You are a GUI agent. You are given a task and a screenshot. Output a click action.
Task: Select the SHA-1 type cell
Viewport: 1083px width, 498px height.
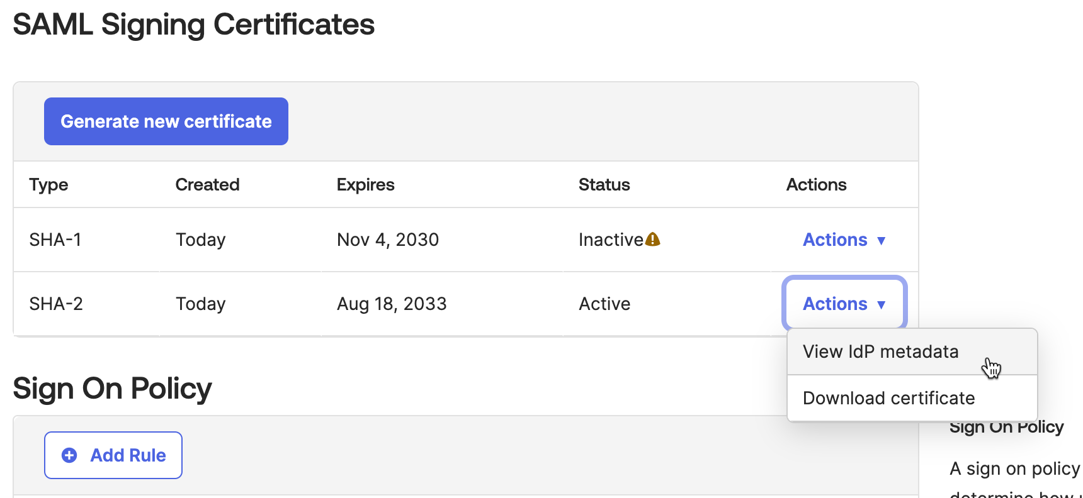tap(55, 240)
